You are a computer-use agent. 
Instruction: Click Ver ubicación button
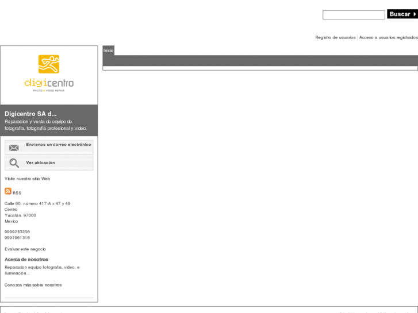coord(49,163)
